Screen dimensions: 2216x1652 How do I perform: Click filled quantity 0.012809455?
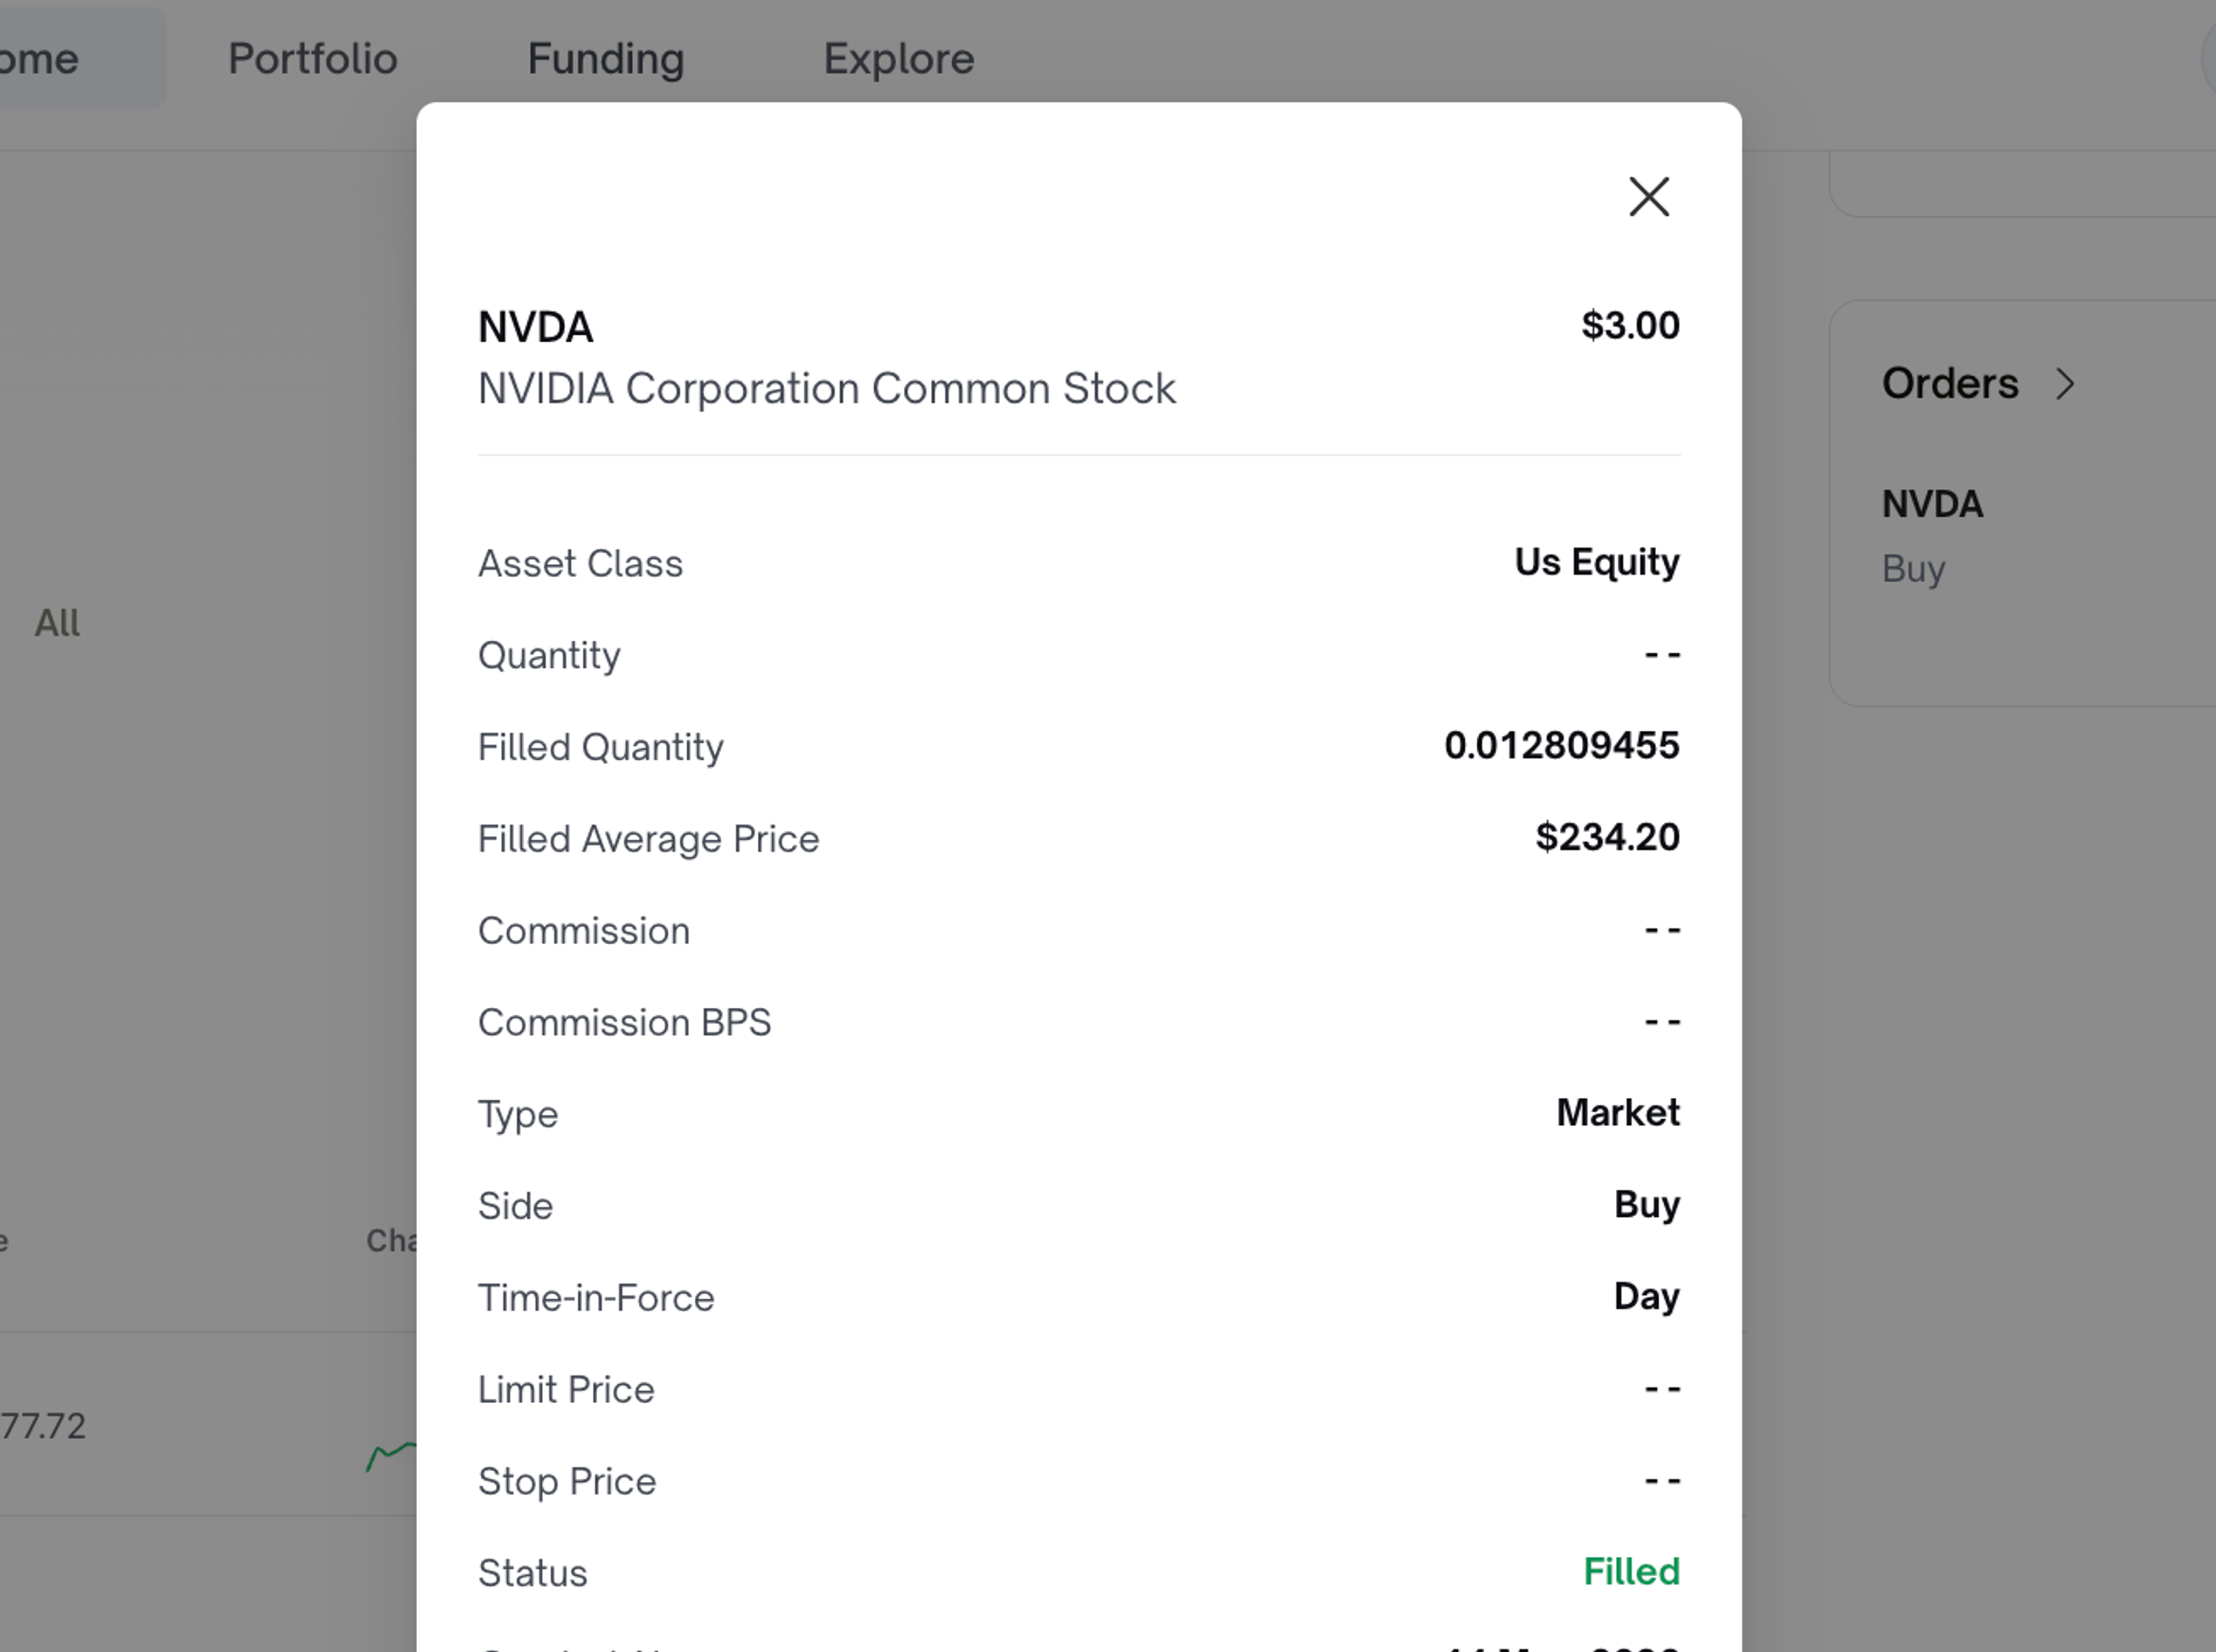[1562, 745]
